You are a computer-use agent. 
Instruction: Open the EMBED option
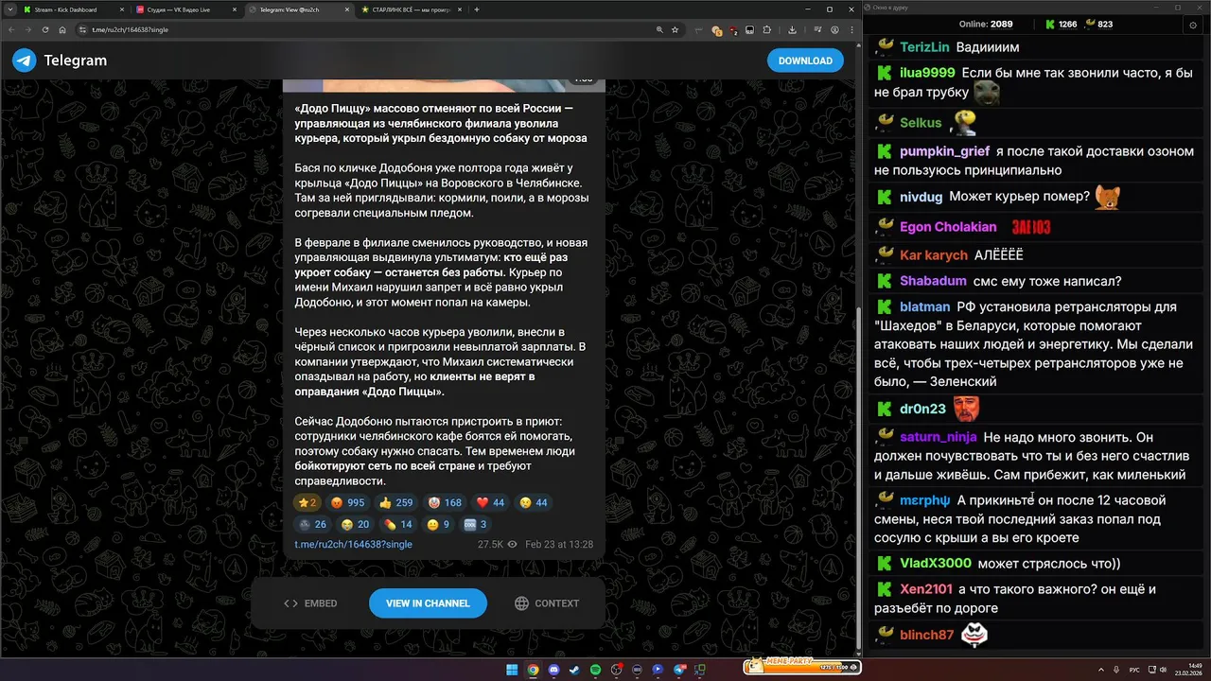pyautogui.click(x=310, y=603)
